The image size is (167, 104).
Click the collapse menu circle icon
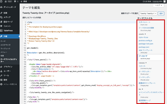tap(1, 84)
